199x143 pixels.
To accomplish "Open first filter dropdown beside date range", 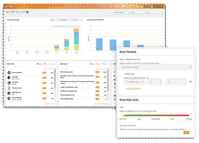I will point(121,12).
